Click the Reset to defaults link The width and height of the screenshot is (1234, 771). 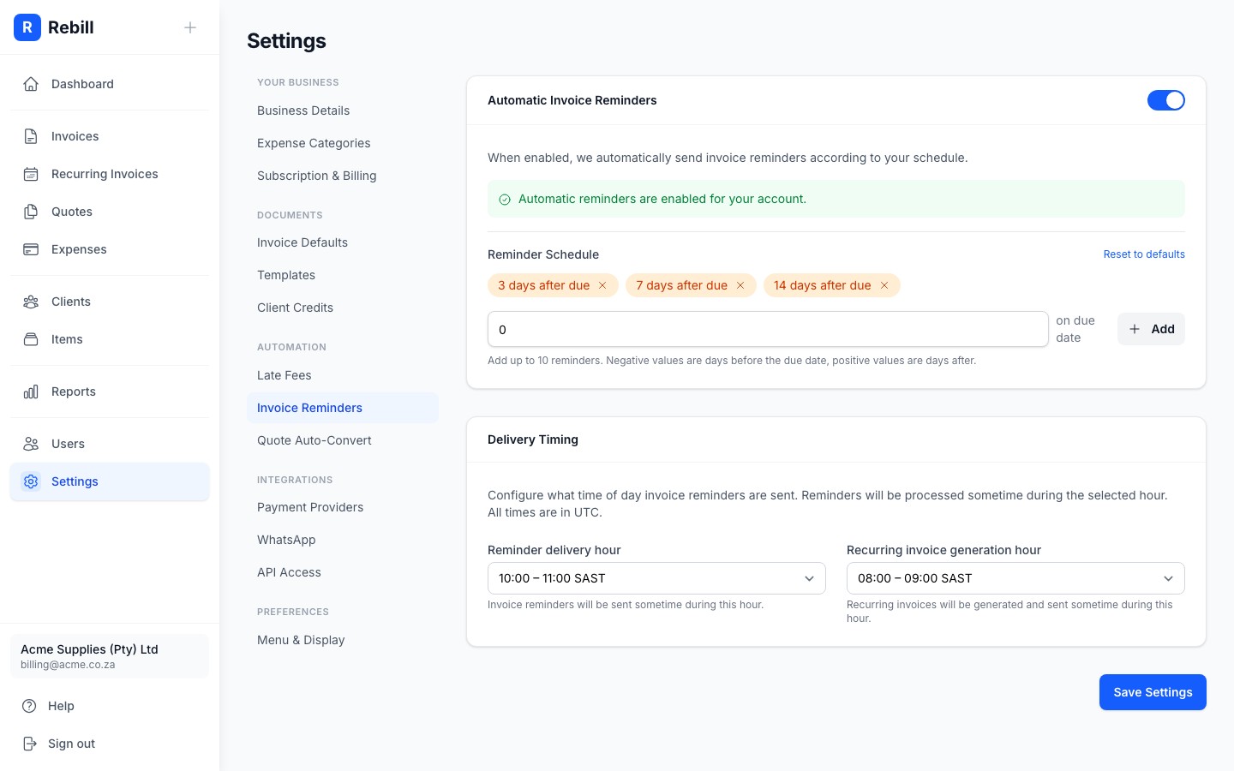click(1144, 254)
